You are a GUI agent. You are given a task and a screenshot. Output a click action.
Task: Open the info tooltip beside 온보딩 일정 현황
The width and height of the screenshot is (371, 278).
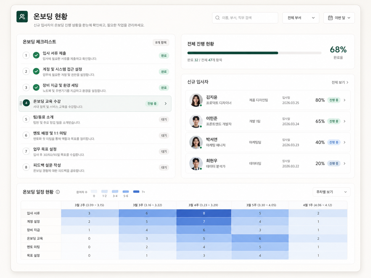click(x=58, y=192)
